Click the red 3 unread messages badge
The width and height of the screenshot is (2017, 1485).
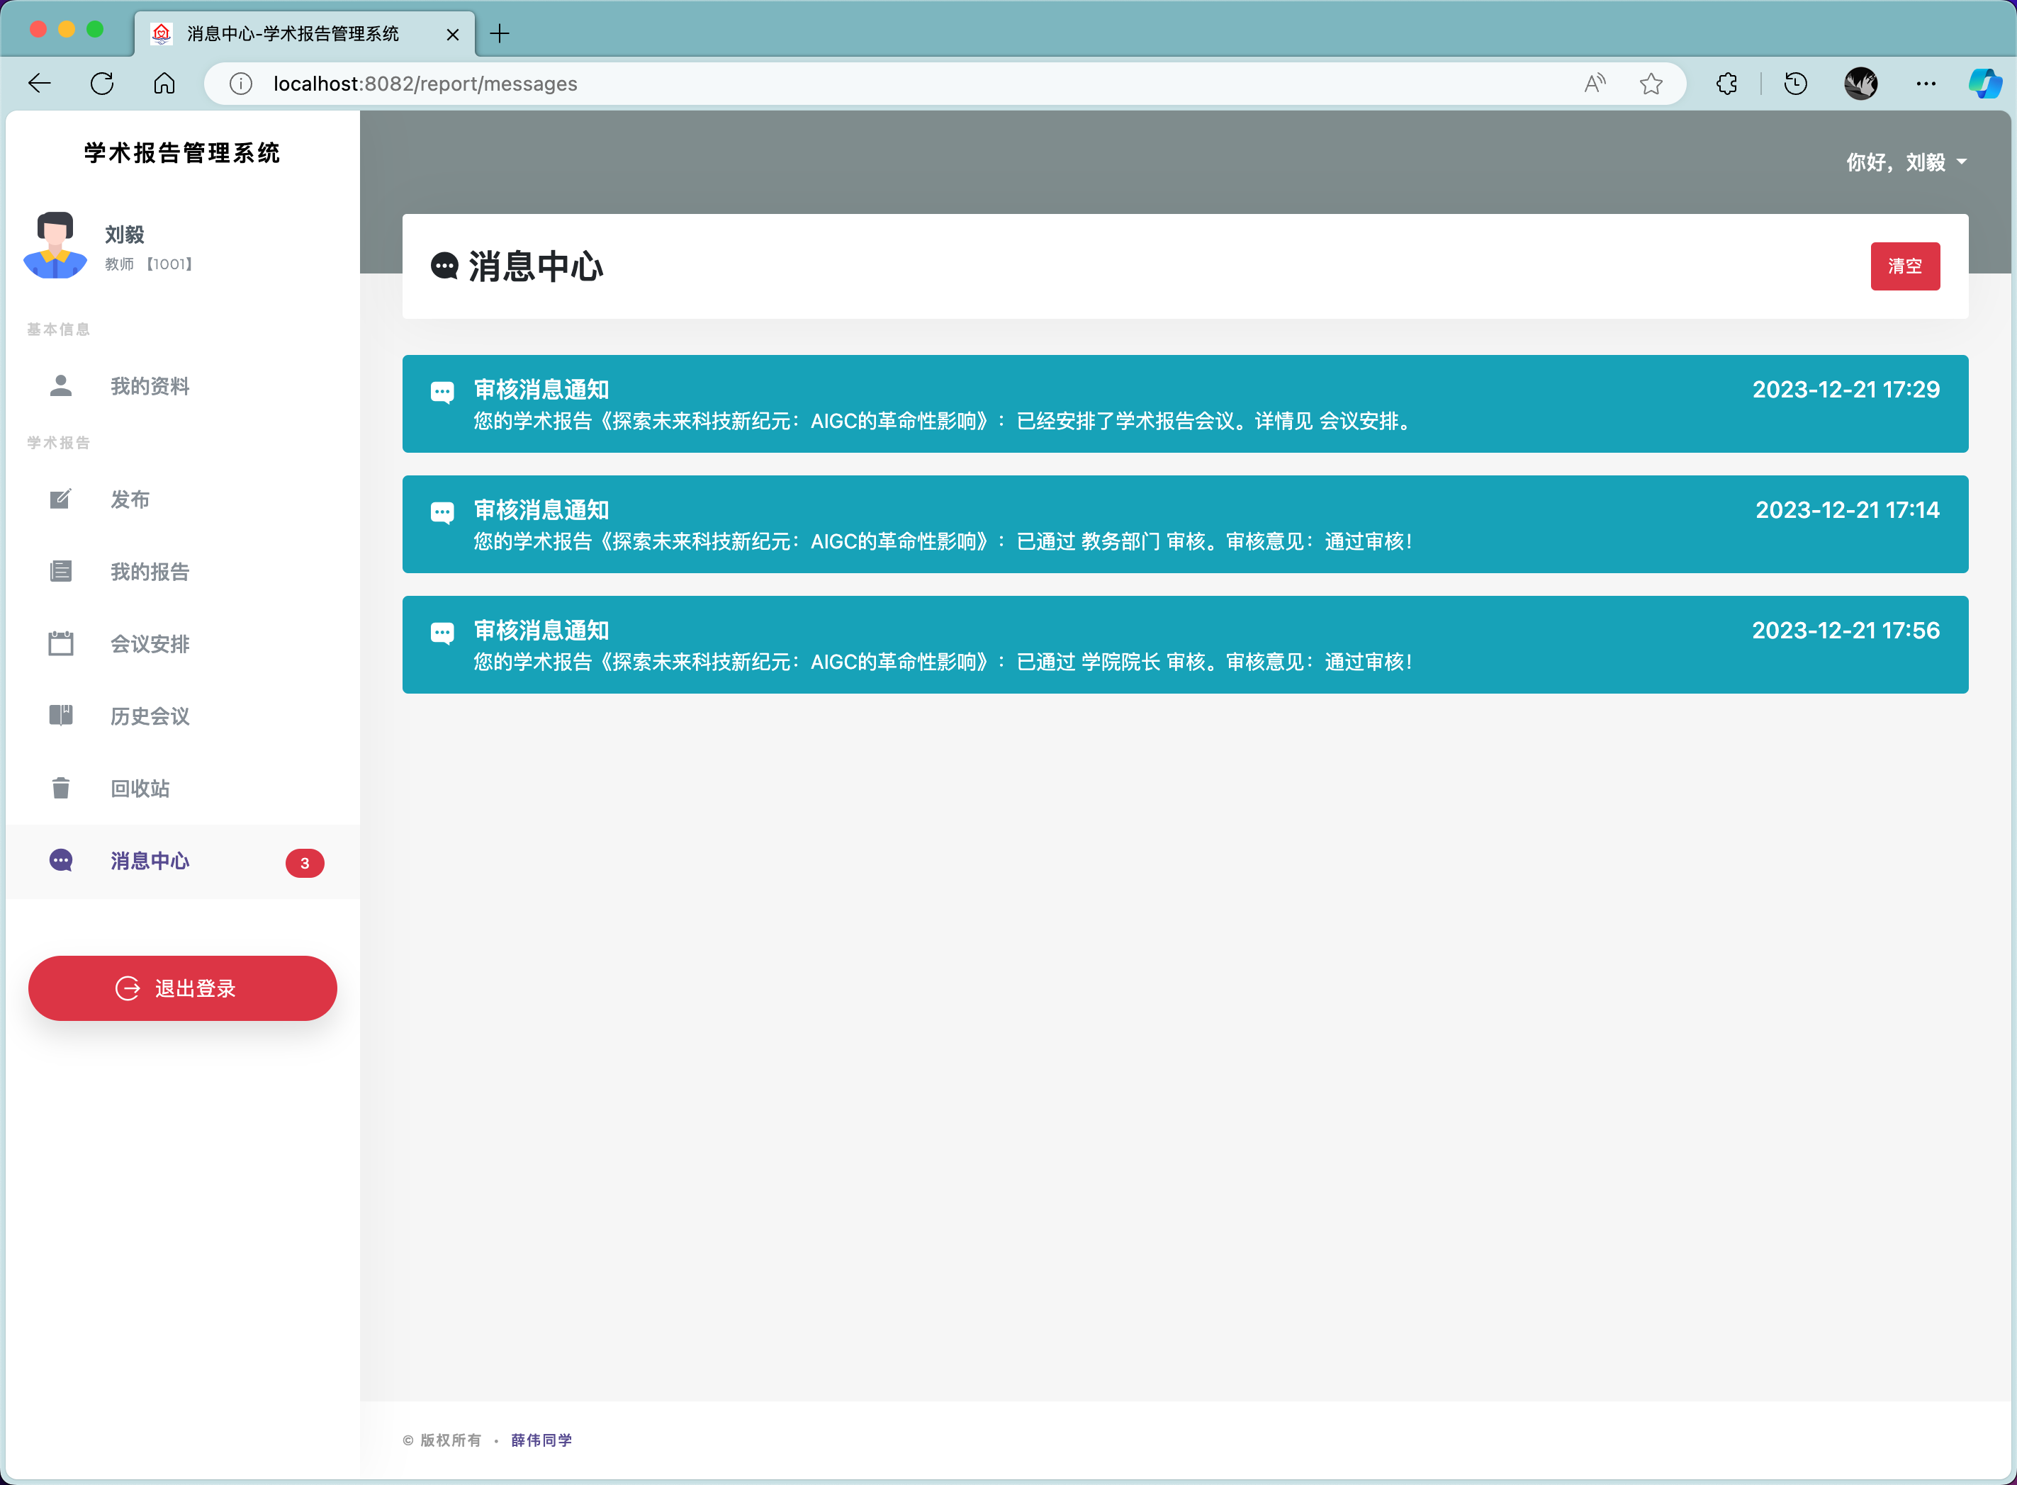point(305,863)
